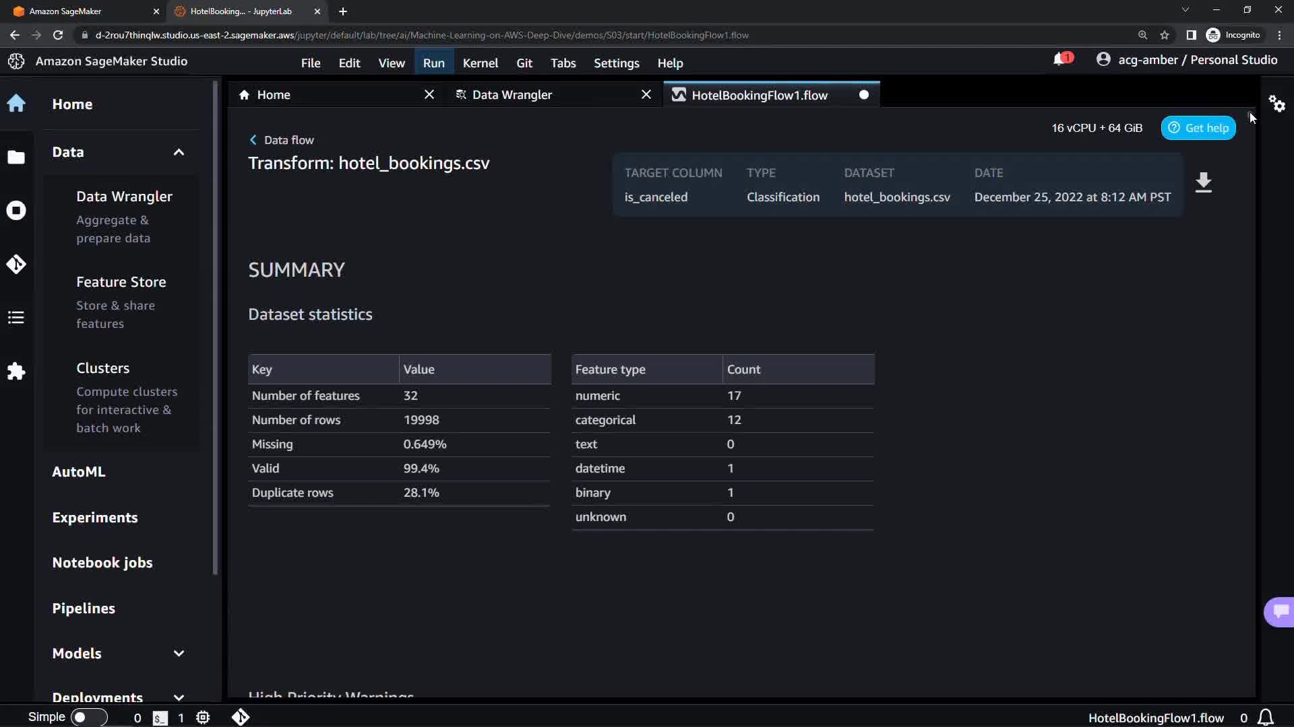Open the notifications bell with red badge
This screenshot has width=1294, height=727.
pos(1061,60)
